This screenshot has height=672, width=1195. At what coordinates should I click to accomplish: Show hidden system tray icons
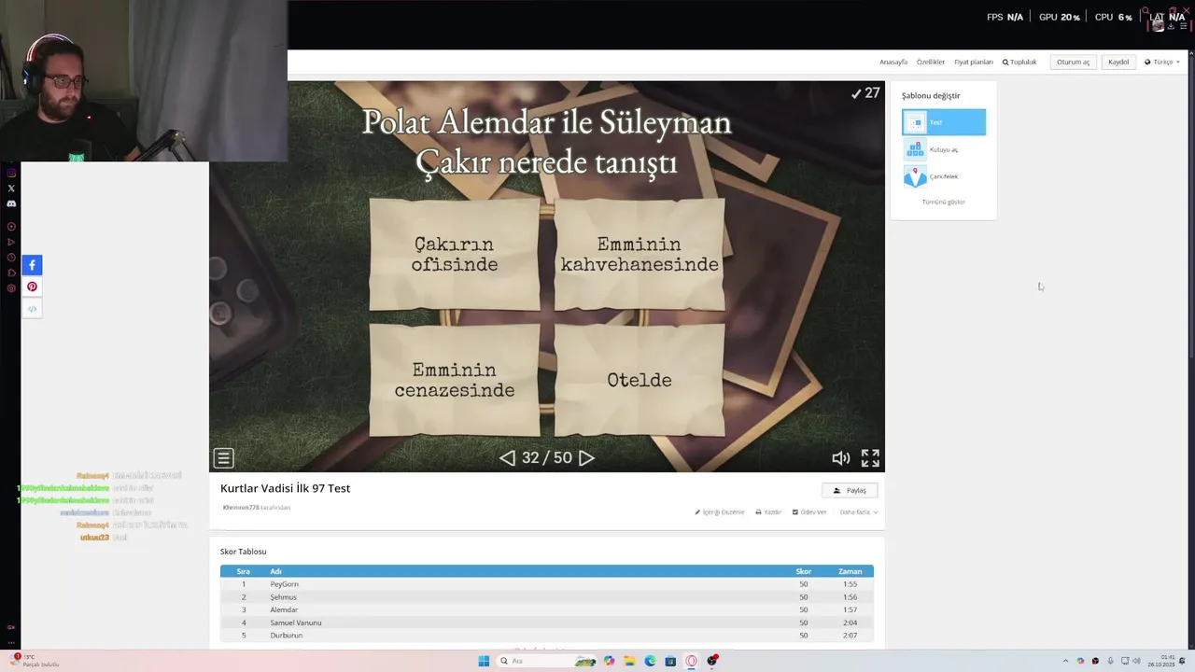[x=1065, y=661]
